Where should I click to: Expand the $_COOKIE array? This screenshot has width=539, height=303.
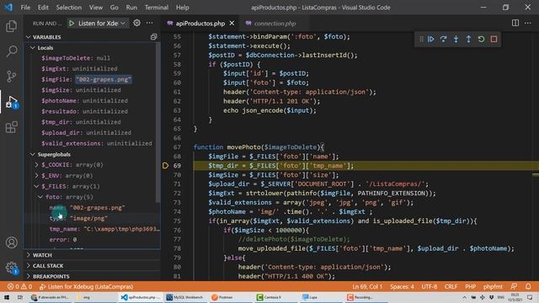(37, 165)
